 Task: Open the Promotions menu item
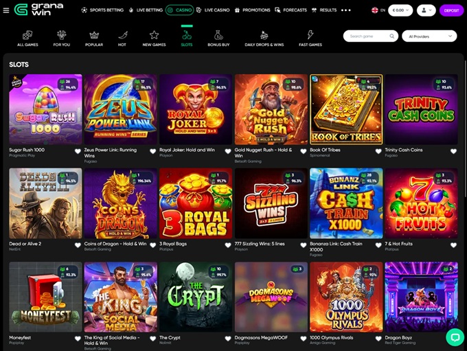pyautogui.click(x=252, y=10)
